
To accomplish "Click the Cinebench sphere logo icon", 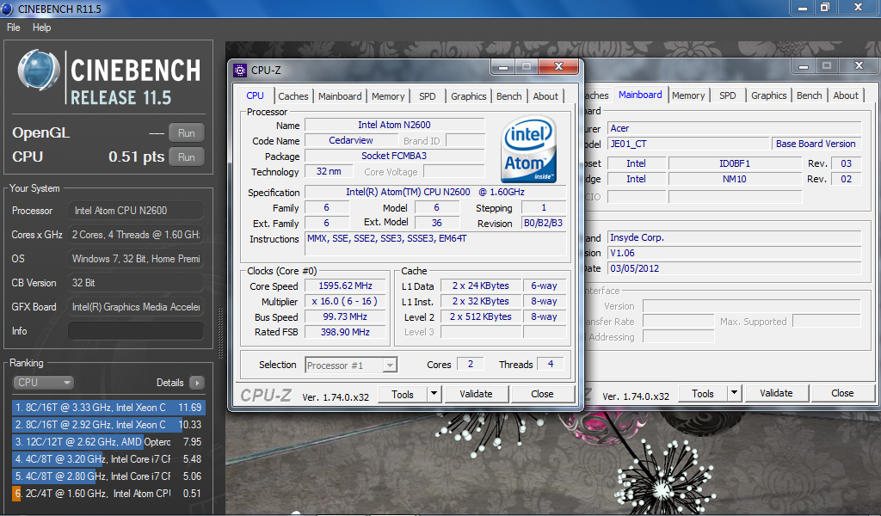I will point(38,71).
